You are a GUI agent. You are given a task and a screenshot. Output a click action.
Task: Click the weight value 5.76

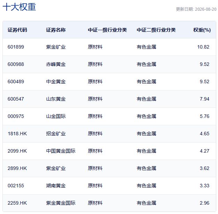204,116
